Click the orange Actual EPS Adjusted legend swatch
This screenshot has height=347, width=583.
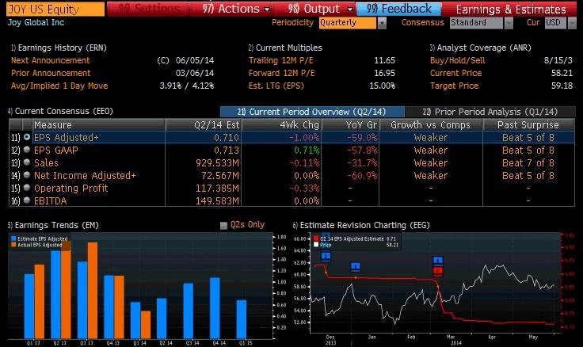(x=13, y=245)
